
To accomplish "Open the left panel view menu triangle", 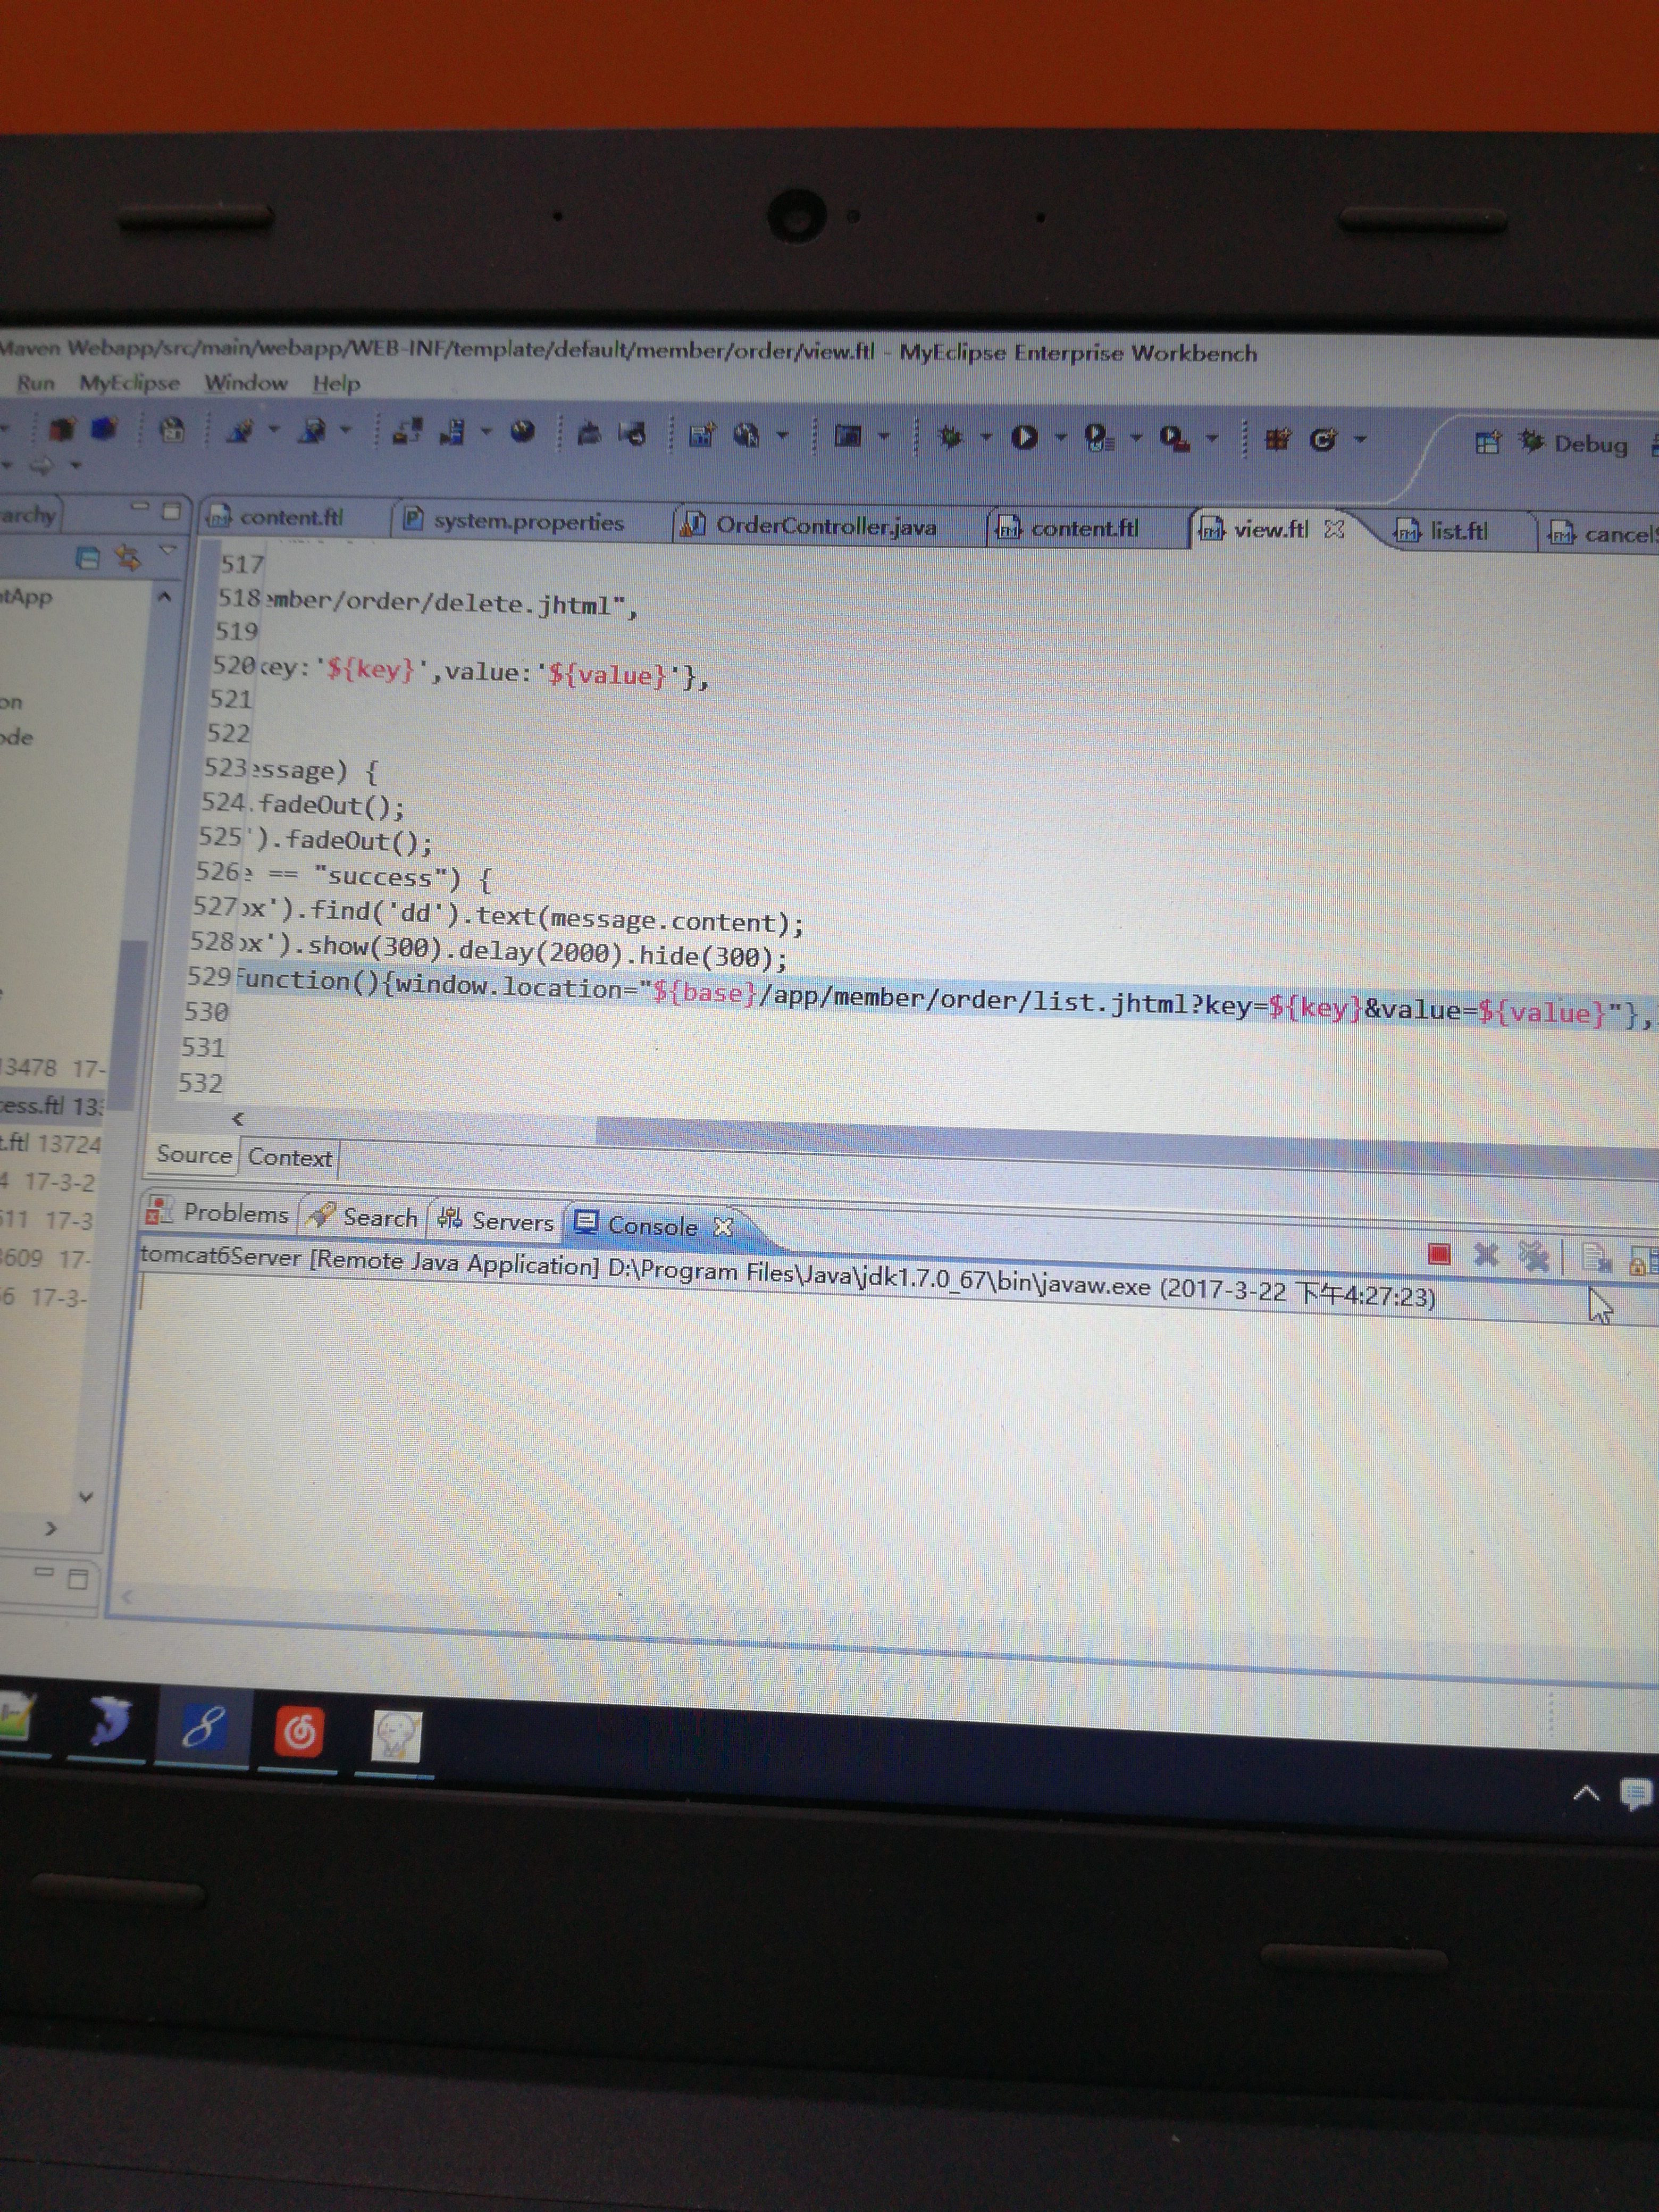I will pyautogui.click(x=167, y=551).
